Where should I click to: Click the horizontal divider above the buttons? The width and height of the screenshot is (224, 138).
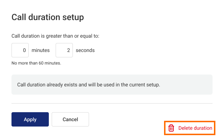pyautogui.click(x=112, y=103)
